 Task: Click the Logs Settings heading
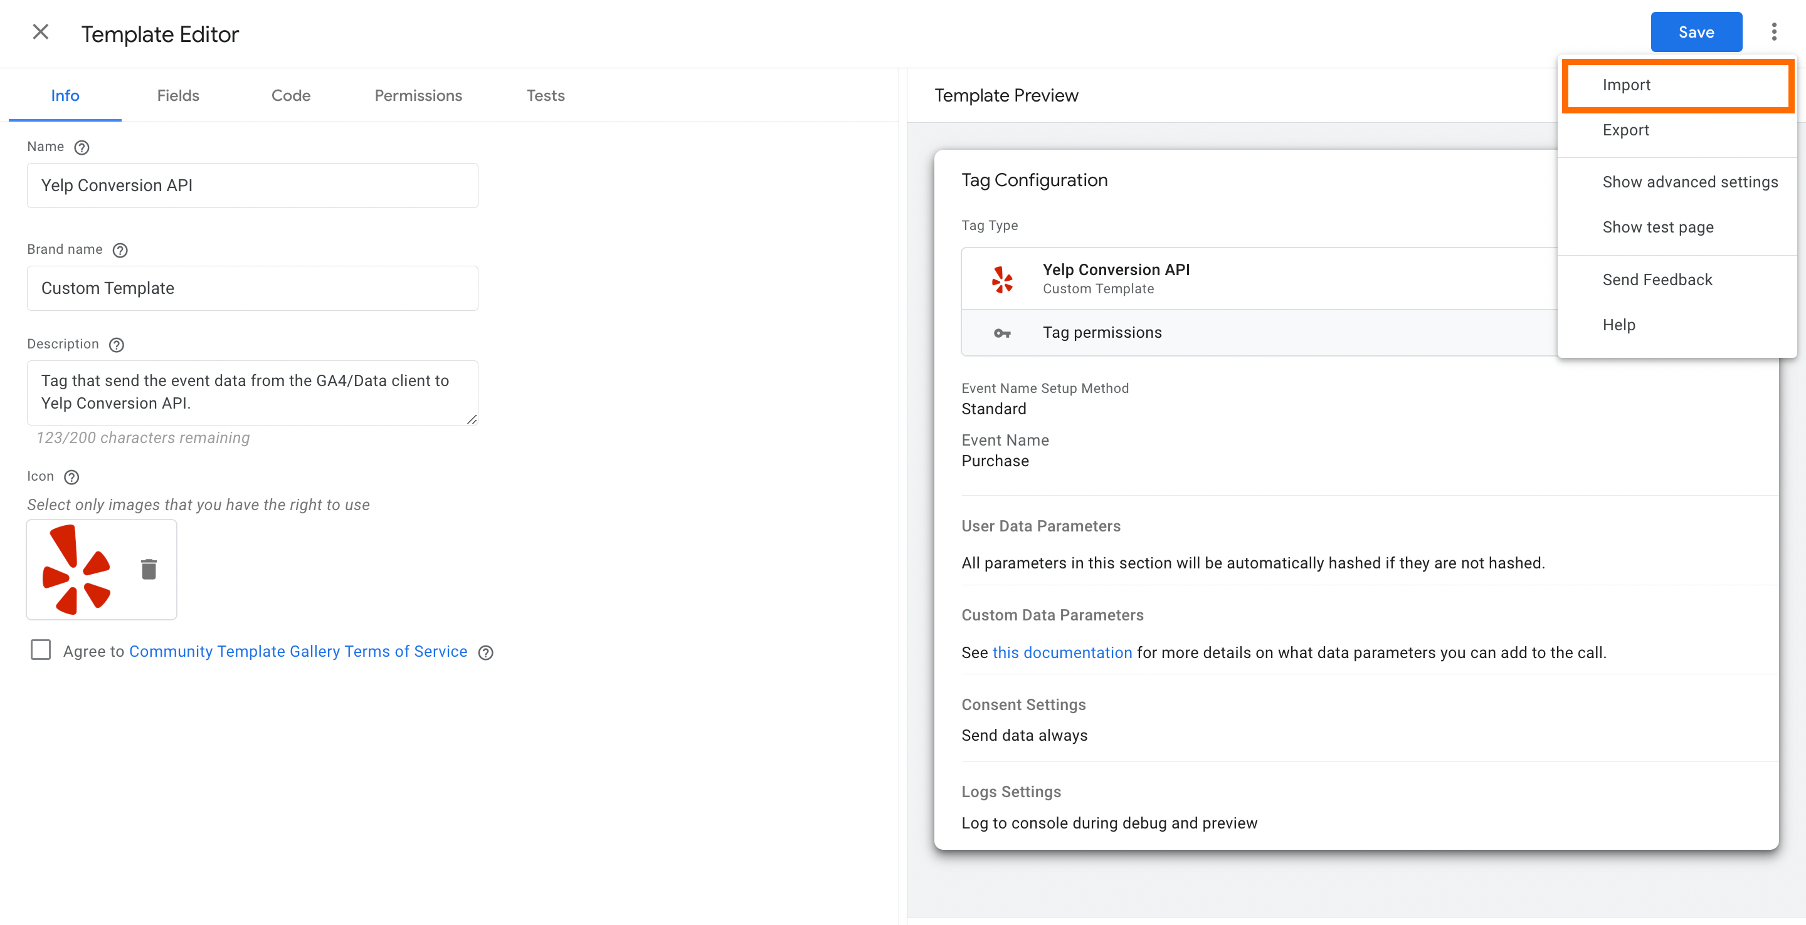1011,793
